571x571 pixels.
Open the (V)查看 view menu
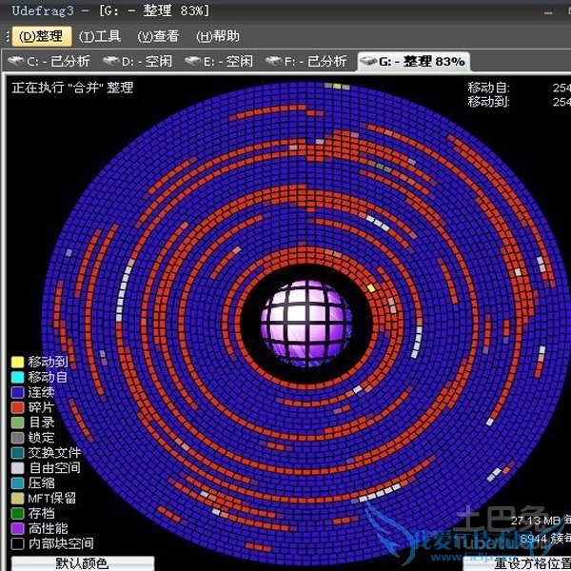coord(158,36)
